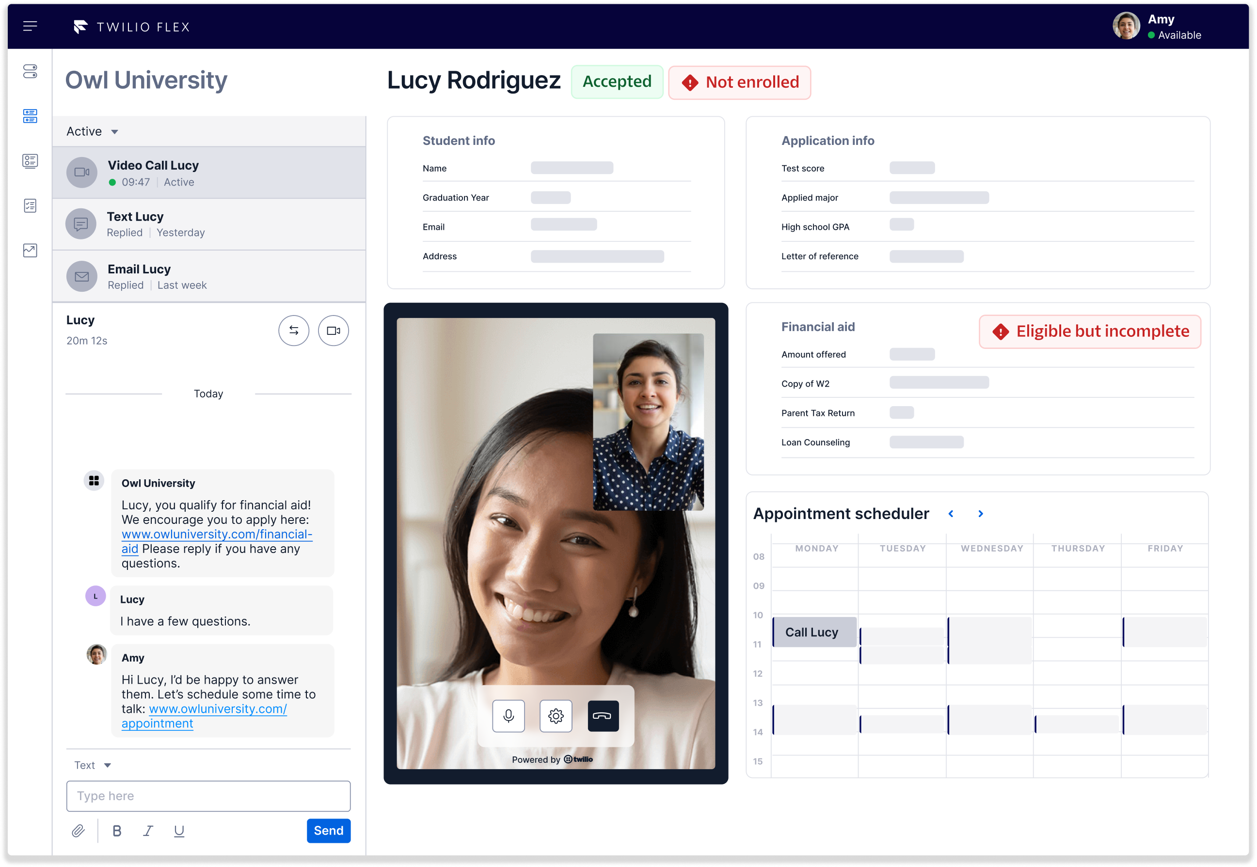This screenshot has width=1257, height=867.
Task: Click the Amount offered row
Action: 988,355
